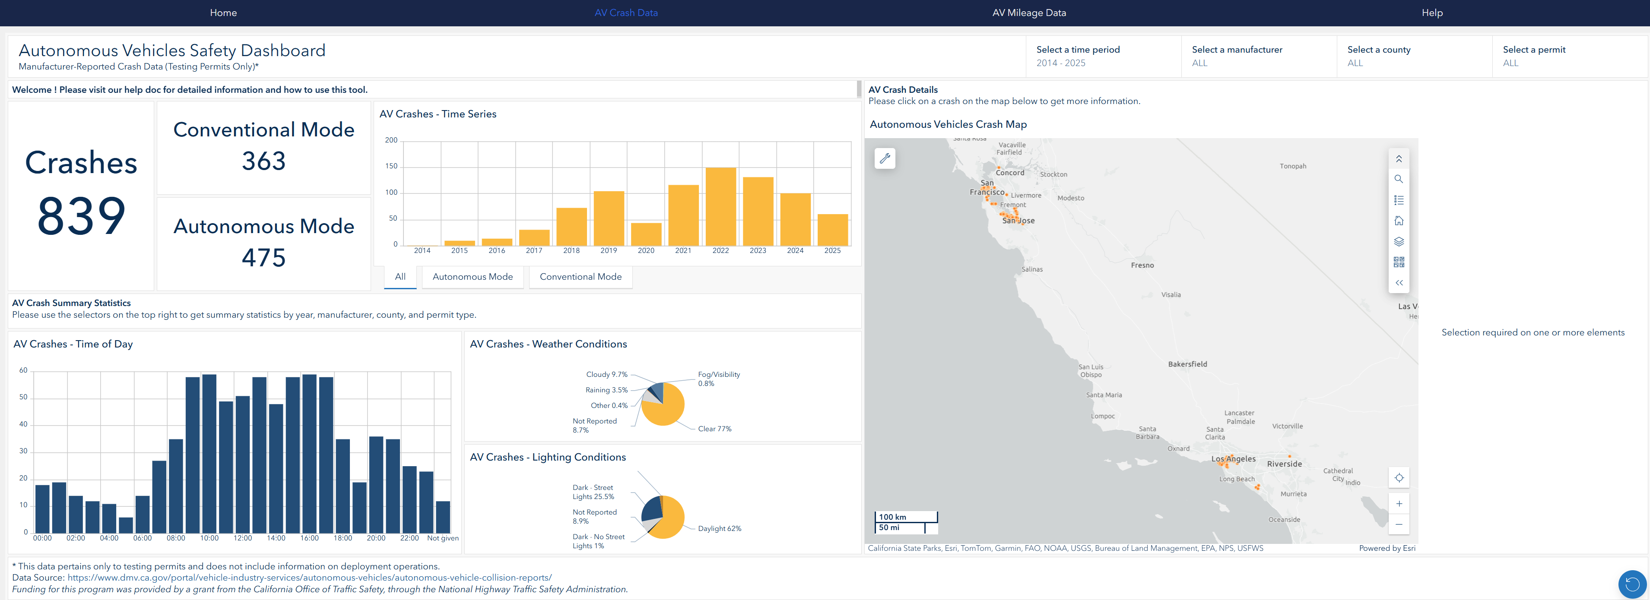
Task: Collapse map toolbar with double up chevron
Action: (1398, 159)
